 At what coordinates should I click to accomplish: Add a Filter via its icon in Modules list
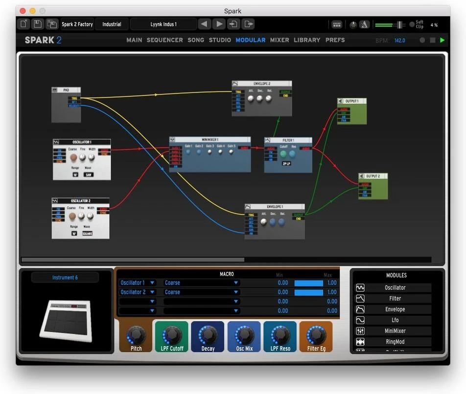360,298
